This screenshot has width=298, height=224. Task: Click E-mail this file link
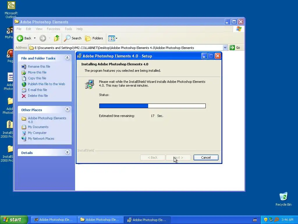[x=38, y=90]
